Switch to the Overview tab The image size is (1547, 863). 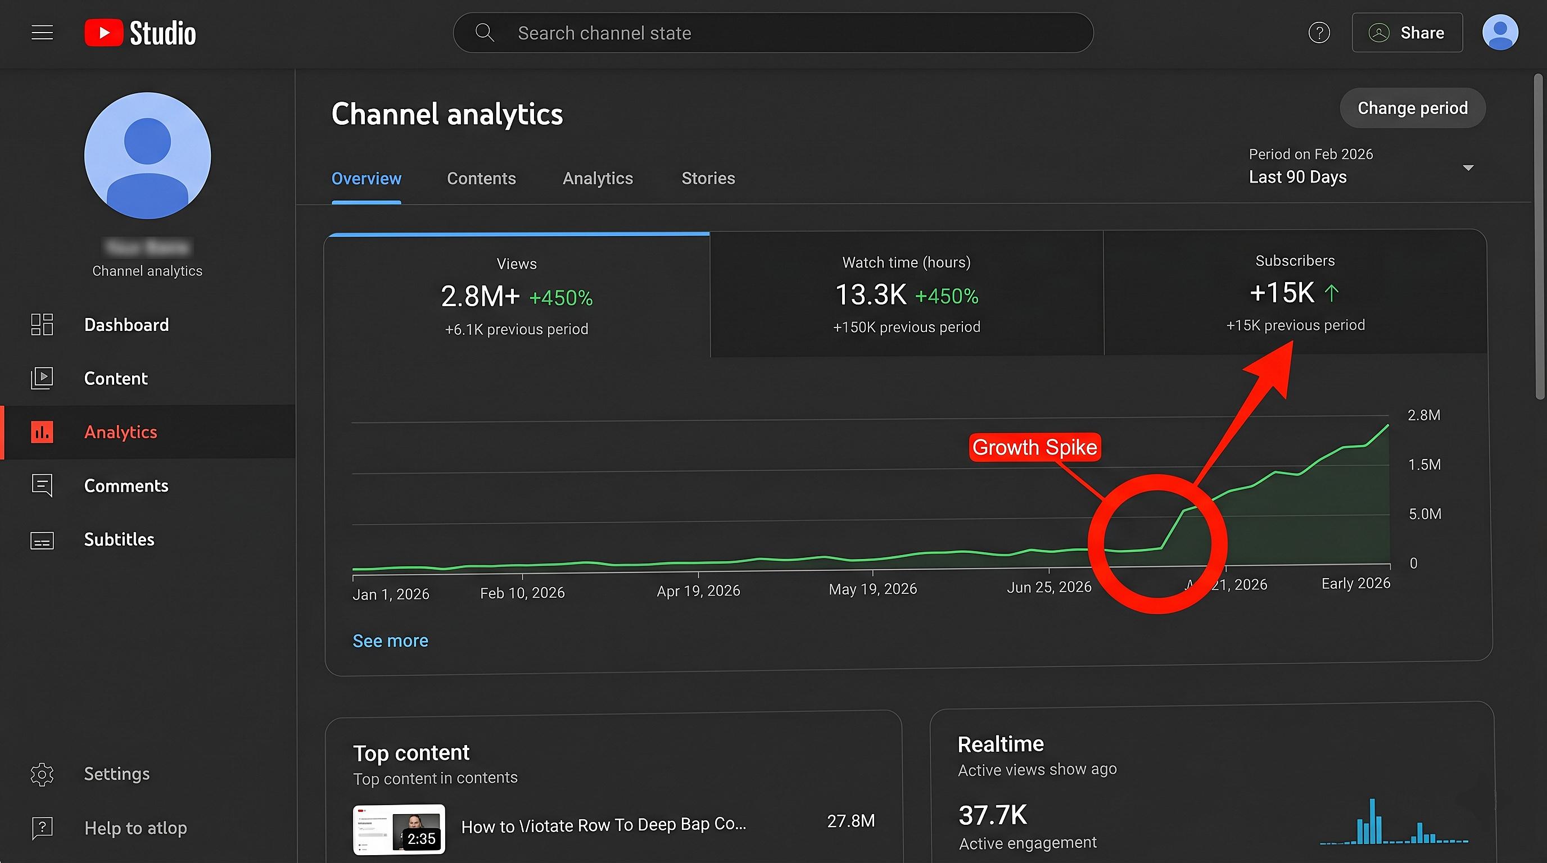coord(367,178)
